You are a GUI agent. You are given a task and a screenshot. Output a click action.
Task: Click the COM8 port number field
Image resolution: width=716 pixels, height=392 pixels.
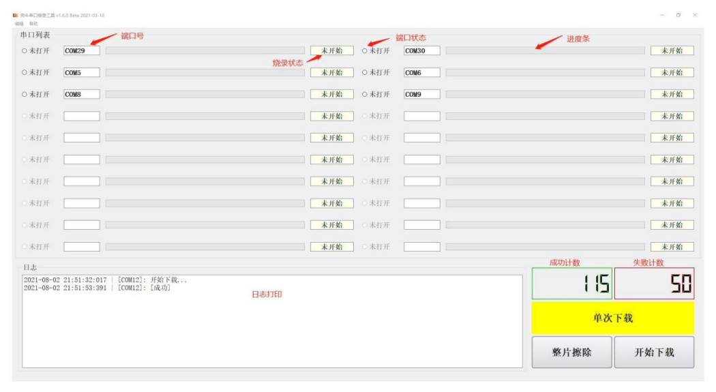click(x=82, y=94)
